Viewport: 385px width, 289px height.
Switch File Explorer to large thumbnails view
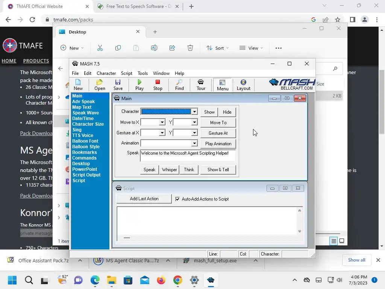click(x=341, y=241)
